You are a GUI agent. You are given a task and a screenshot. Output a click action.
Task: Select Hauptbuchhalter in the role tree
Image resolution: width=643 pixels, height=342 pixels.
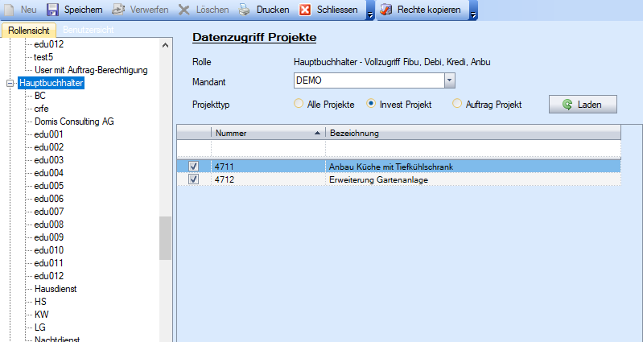[x=52, y=83]
